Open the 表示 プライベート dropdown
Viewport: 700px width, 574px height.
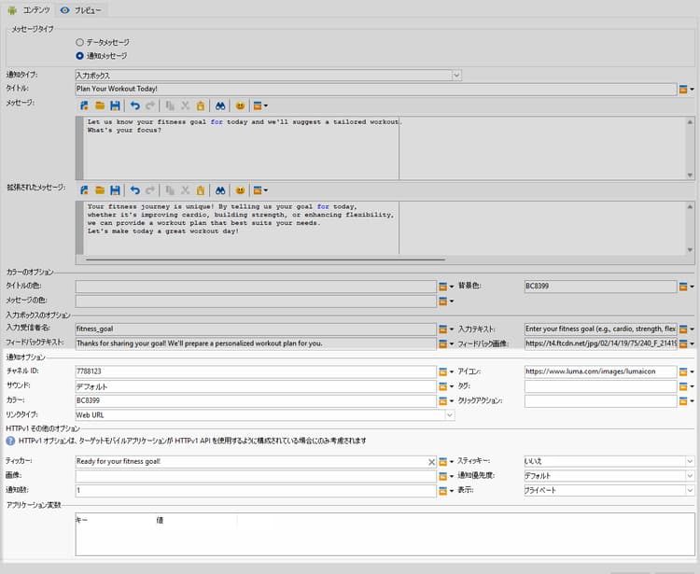690,490
